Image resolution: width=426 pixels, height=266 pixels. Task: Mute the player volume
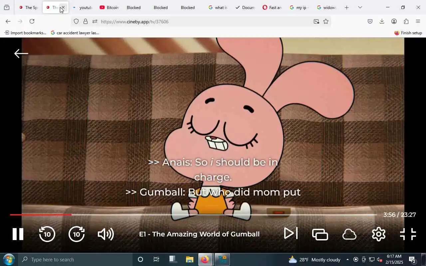106,234
